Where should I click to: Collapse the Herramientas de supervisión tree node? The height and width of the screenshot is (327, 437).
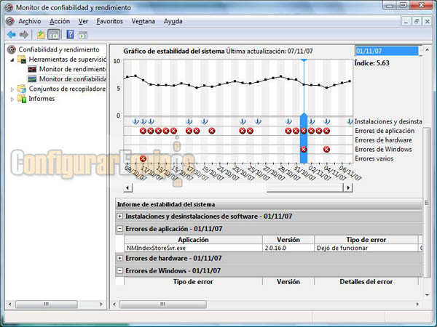point(12,60)
